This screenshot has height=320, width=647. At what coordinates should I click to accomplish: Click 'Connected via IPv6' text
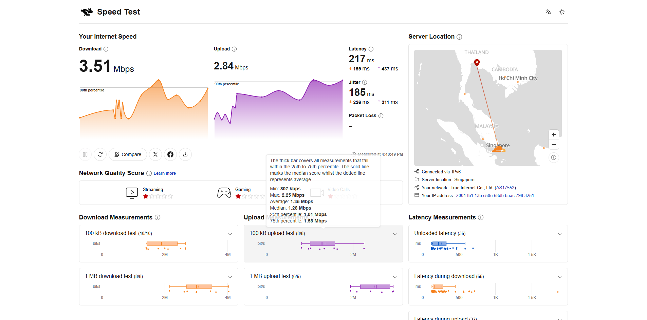tap(441, 172)
